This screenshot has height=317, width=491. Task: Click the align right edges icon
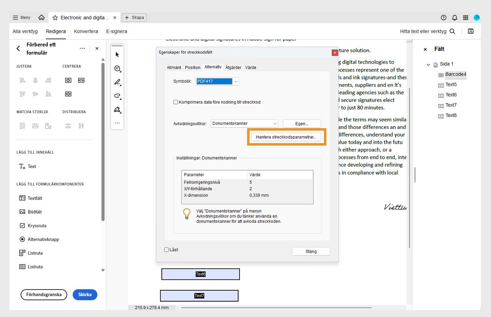click(49, 80)
